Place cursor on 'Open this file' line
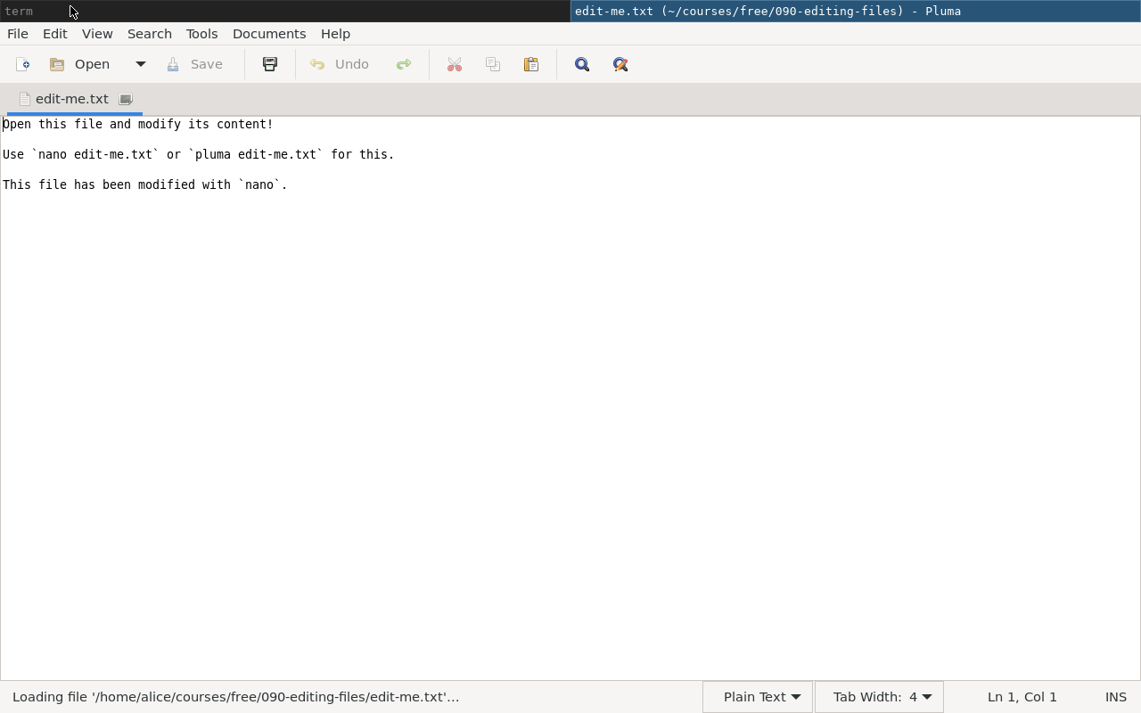The height and width of the screenshot is (713, 1141). click(x=138, y=124)
